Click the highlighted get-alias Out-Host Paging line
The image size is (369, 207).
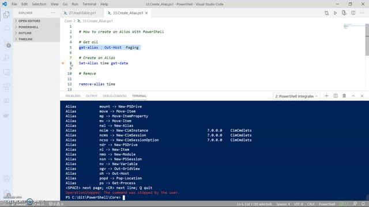[110, 47]
